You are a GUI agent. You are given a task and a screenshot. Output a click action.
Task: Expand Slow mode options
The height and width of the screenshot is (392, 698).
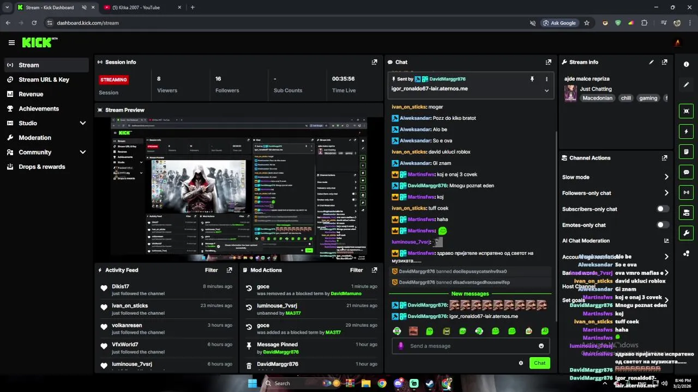coord(666,177)
